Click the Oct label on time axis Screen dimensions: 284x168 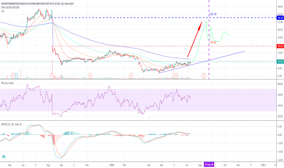(x=225, y=165)
